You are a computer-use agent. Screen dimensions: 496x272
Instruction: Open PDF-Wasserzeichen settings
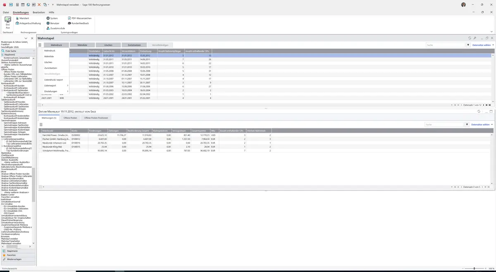coord(80,19)
